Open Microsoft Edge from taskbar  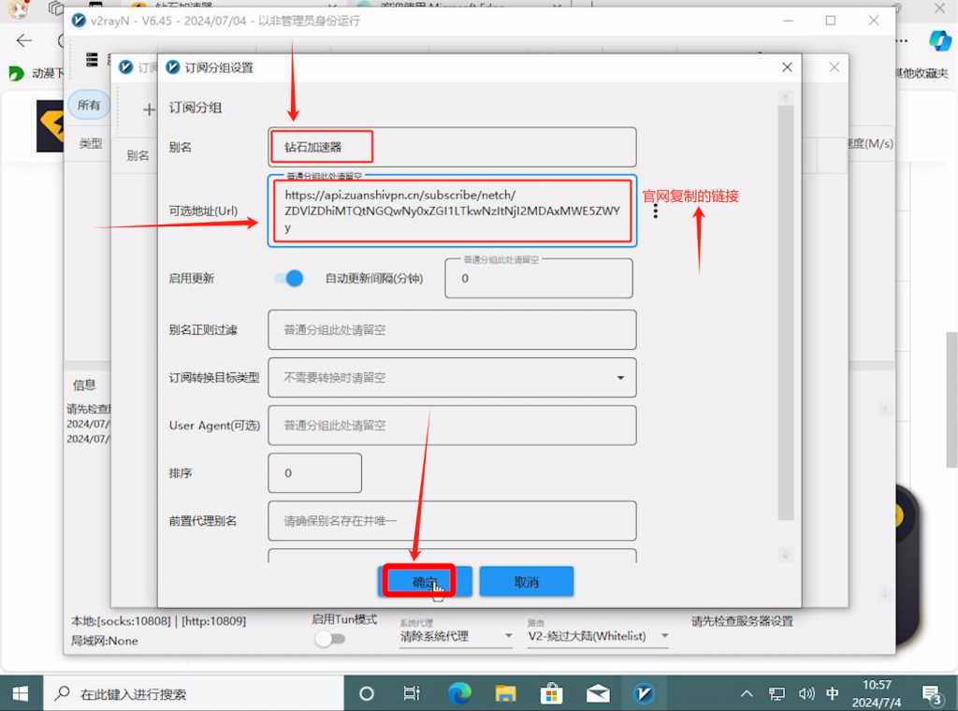(x=459, y=694)
